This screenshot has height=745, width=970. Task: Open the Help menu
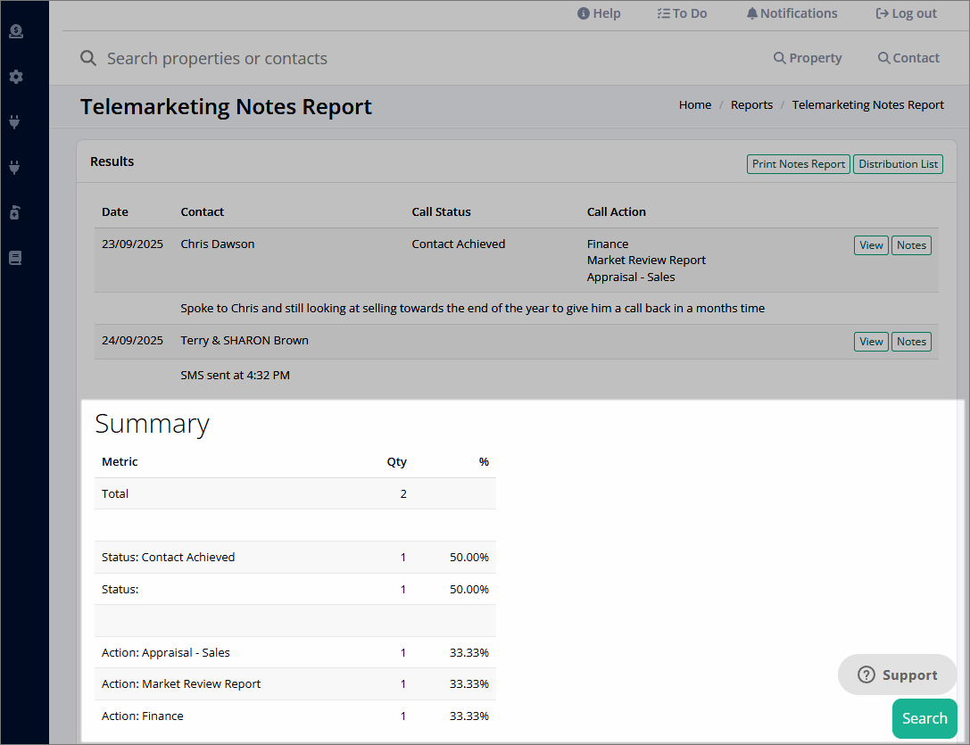[x=598, y=13]
